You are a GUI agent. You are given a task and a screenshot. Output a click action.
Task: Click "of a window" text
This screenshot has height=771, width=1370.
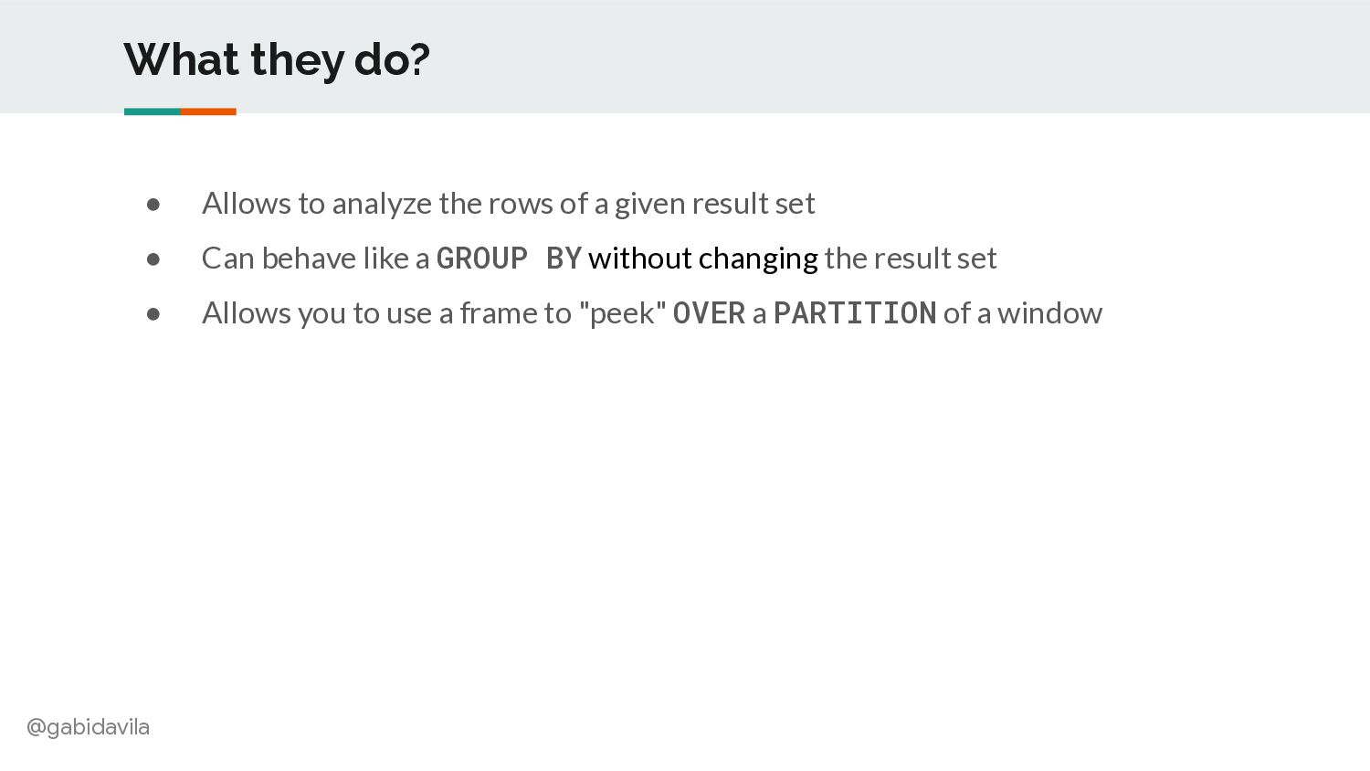click(1023, 313)
